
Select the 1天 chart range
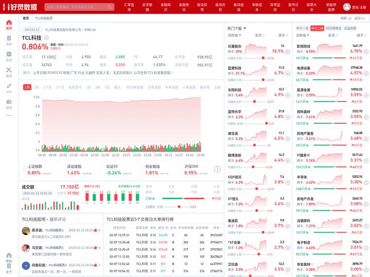(27, 87)
